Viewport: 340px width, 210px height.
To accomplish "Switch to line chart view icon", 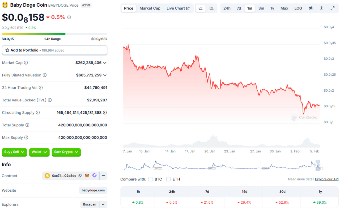I will coord(201,8).
